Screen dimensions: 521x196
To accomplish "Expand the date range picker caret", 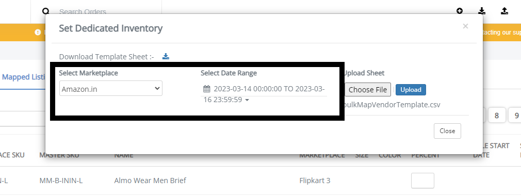I will (247, 100).
